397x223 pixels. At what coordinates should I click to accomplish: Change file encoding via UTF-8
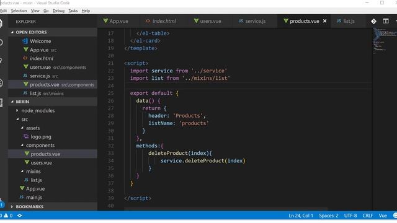(x=350, y=216)
